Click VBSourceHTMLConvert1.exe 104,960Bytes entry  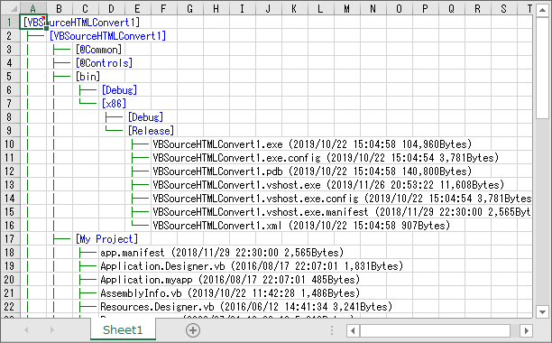(x=312, y=144)
